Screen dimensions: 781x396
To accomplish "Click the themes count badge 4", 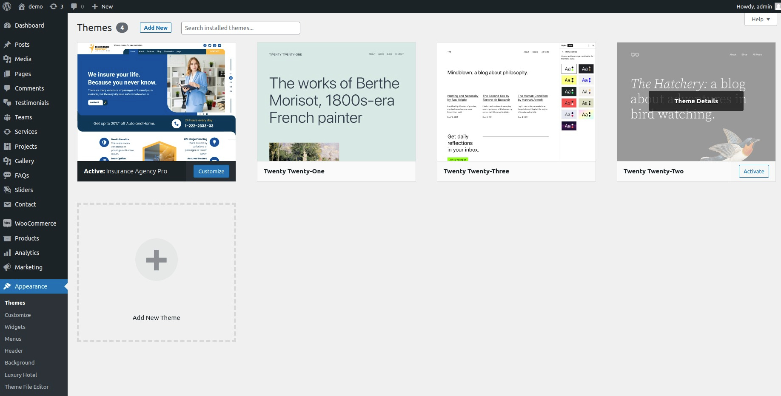I will point(122,28).
